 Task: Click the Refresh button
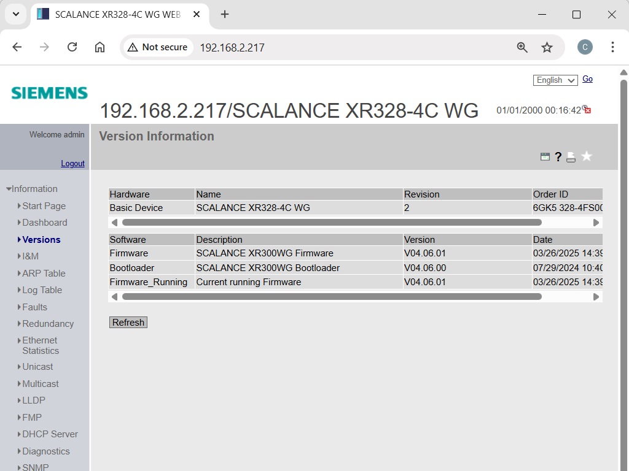(x=128, y=323)
